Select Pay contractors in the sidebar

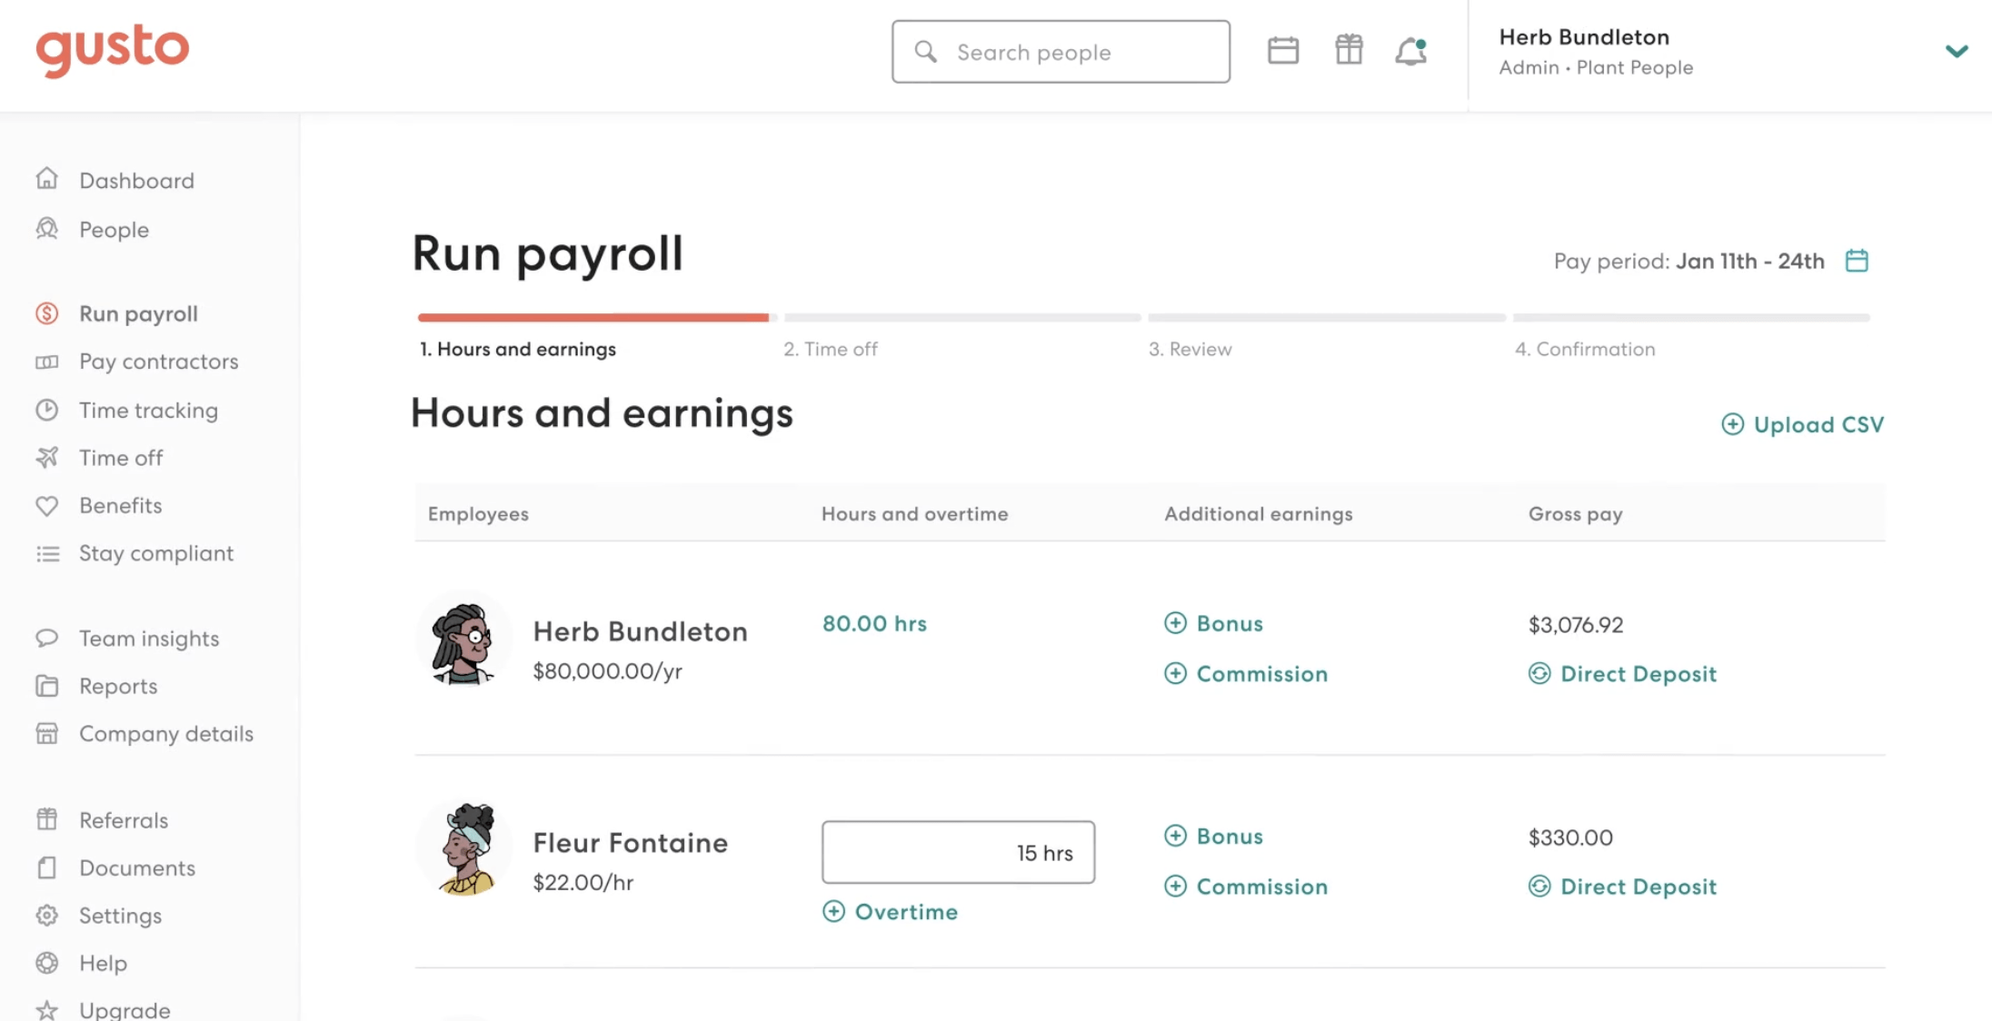pyautogui.click(x=158, y=362)
